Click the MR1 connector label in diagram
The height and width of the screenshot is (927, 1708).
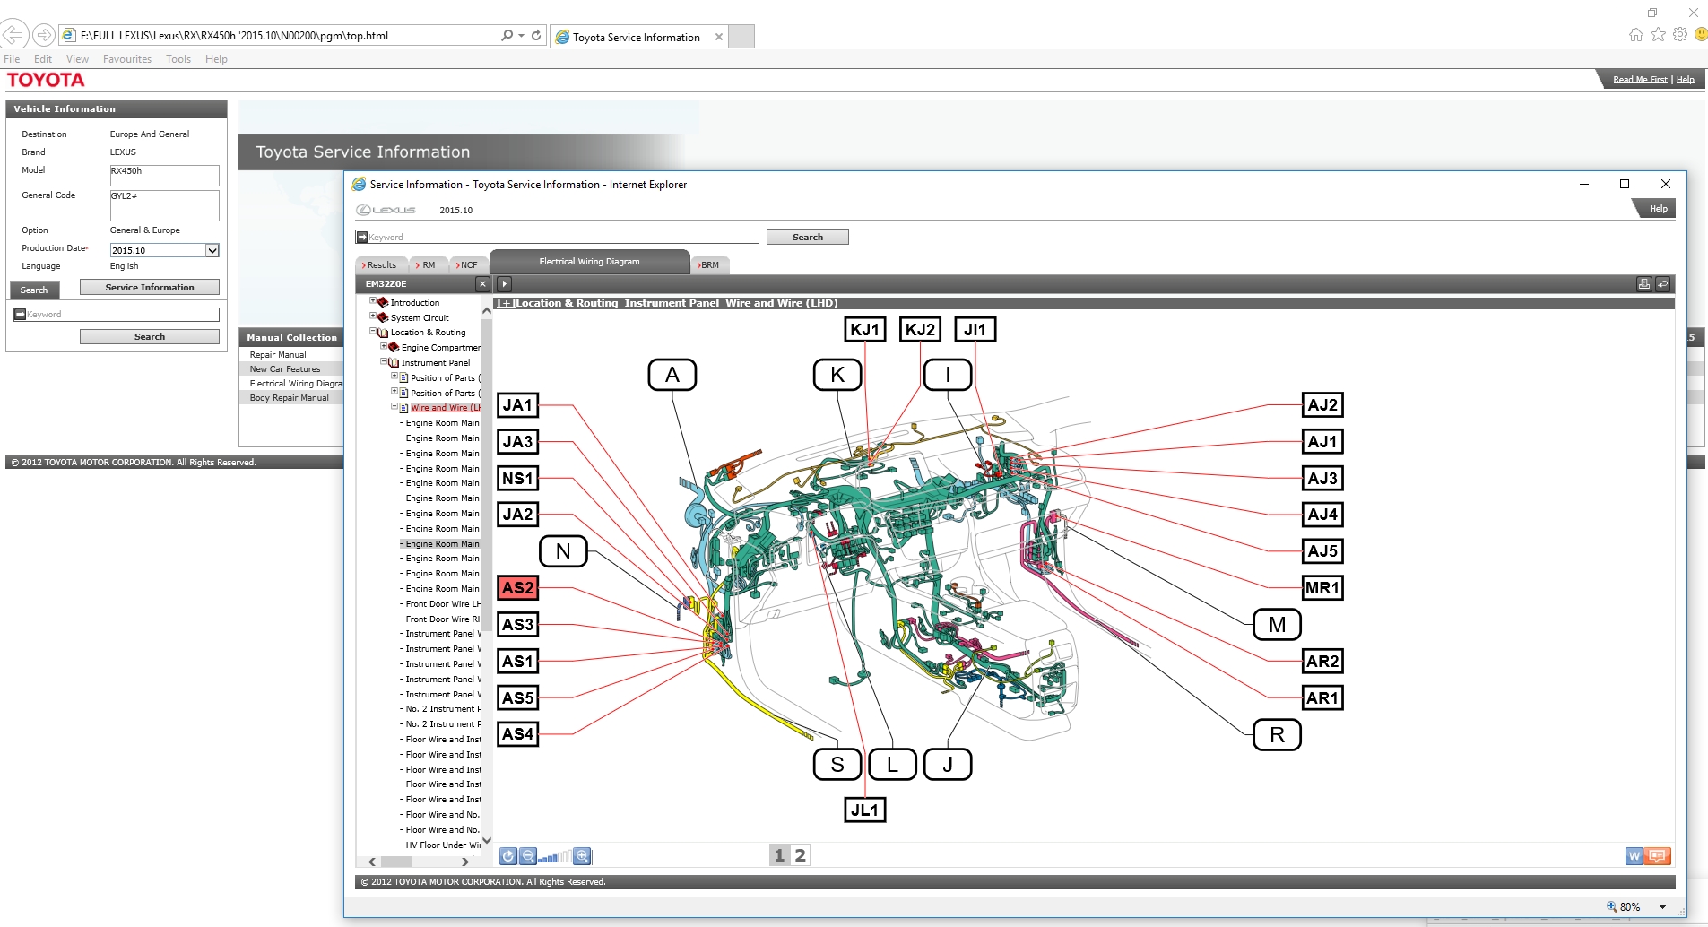(1322, 588)
